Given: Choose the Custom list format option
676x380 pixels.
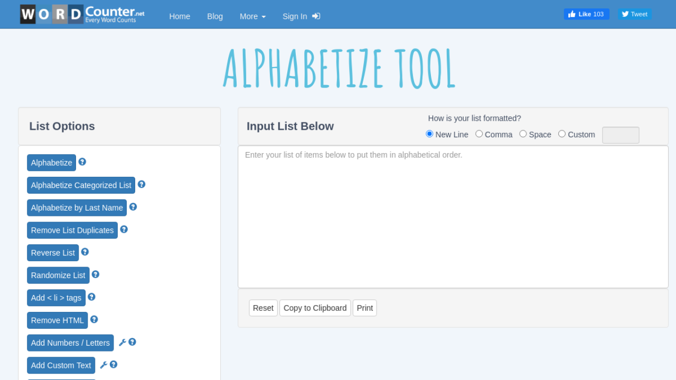Looking at the screenshot, I should (x=562, y=134).
